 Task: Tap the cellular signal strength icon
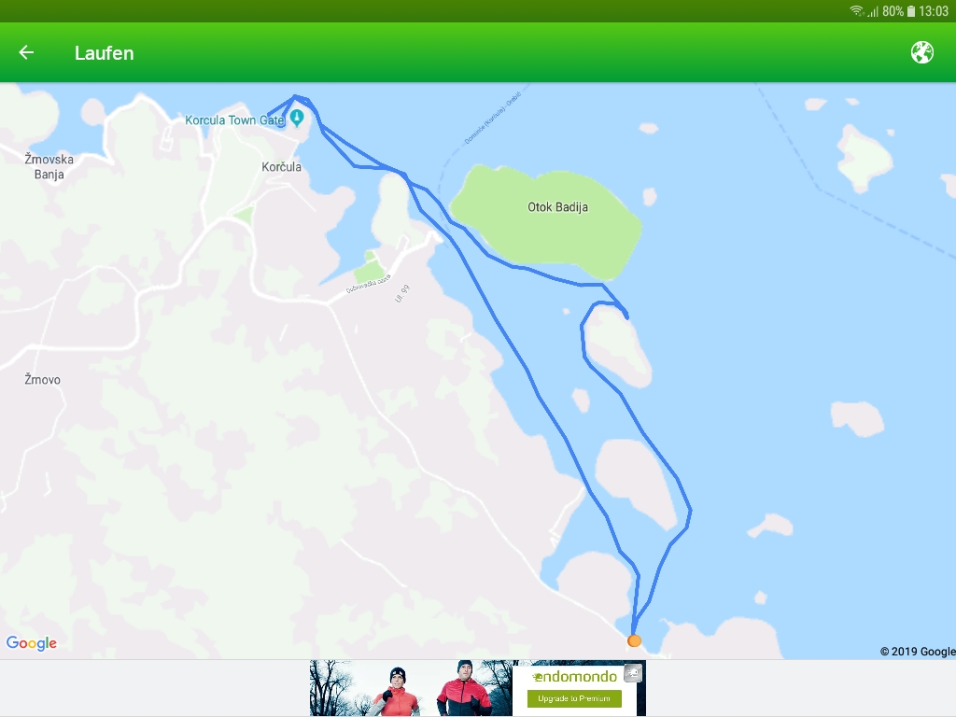(872, 11)
